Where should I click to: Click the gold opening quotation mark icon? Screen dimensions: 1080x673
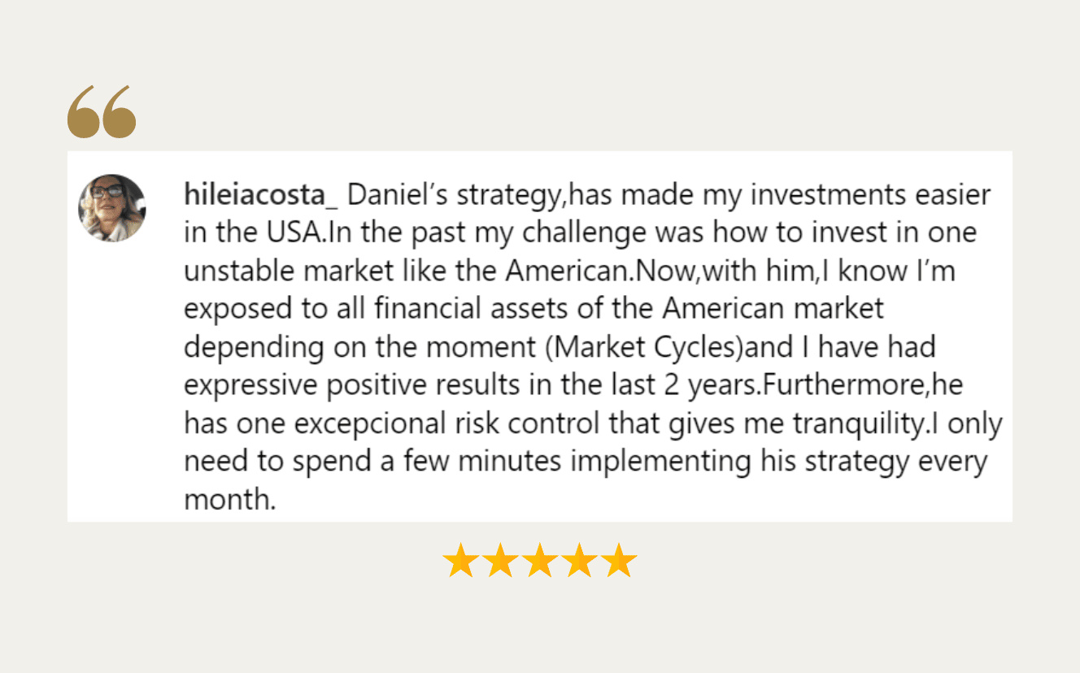(x=102, y=111)
